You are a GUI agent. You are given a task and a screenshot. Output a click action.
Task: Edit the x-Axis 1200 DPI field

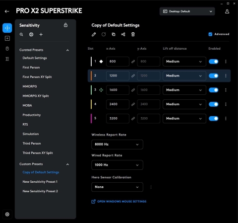coord(118,76)
